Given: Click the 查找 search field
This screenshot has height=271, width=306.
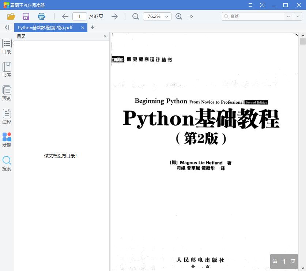Looking at the screenshot, I should coord(253,16).
